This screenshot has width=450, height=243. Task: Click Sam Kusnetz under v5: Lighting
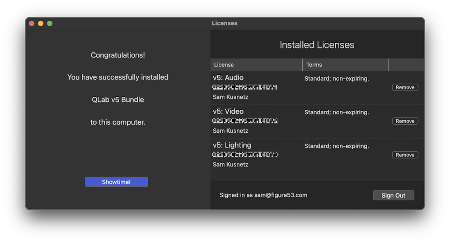[230, 165]
